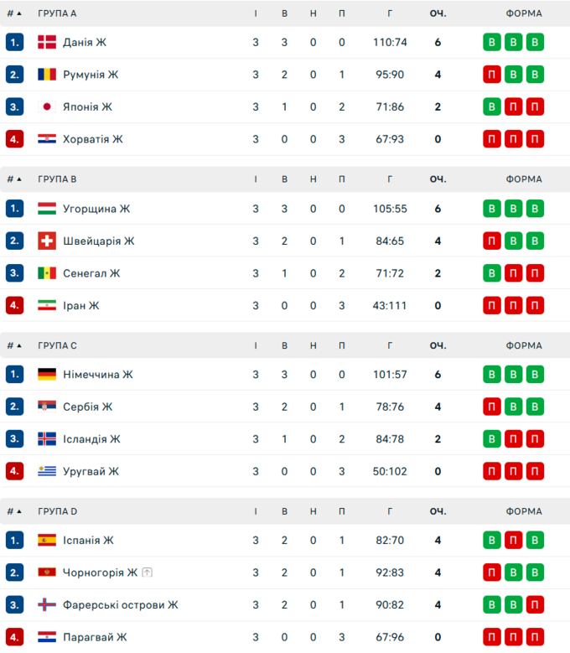Click Угорщина Ж rank 1 badge
The image size is (570, 653).
[14, 209]
